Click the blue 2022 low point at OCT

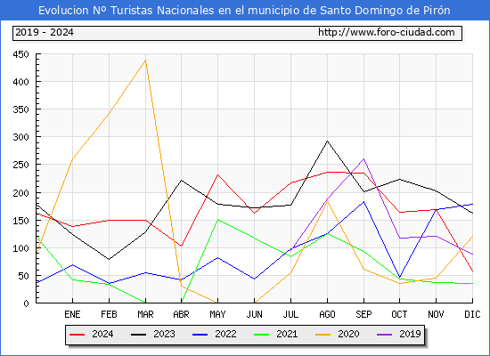tap(399, 277)
